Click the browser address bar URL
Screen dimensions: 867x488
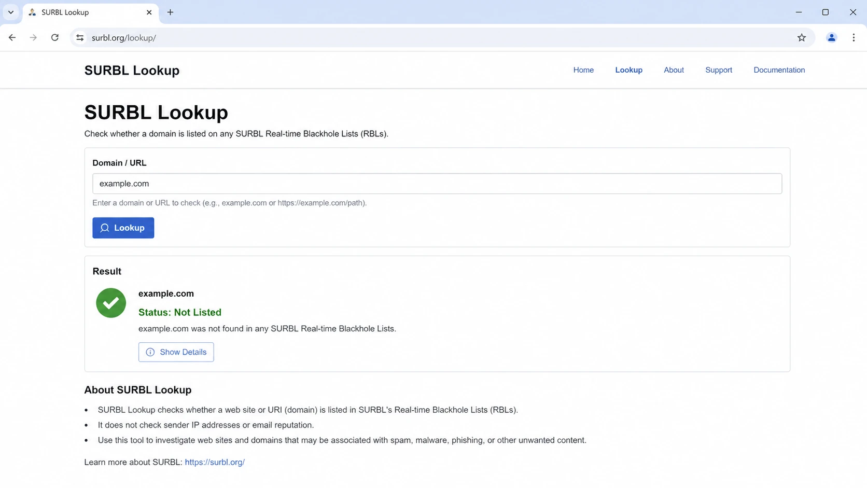click(124, 38)
